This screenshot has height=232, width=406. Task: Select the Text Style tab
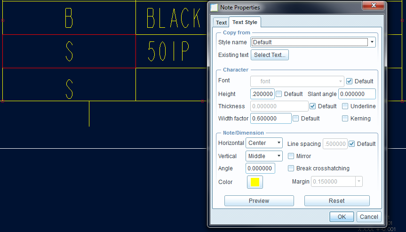[x=245, y=22]
